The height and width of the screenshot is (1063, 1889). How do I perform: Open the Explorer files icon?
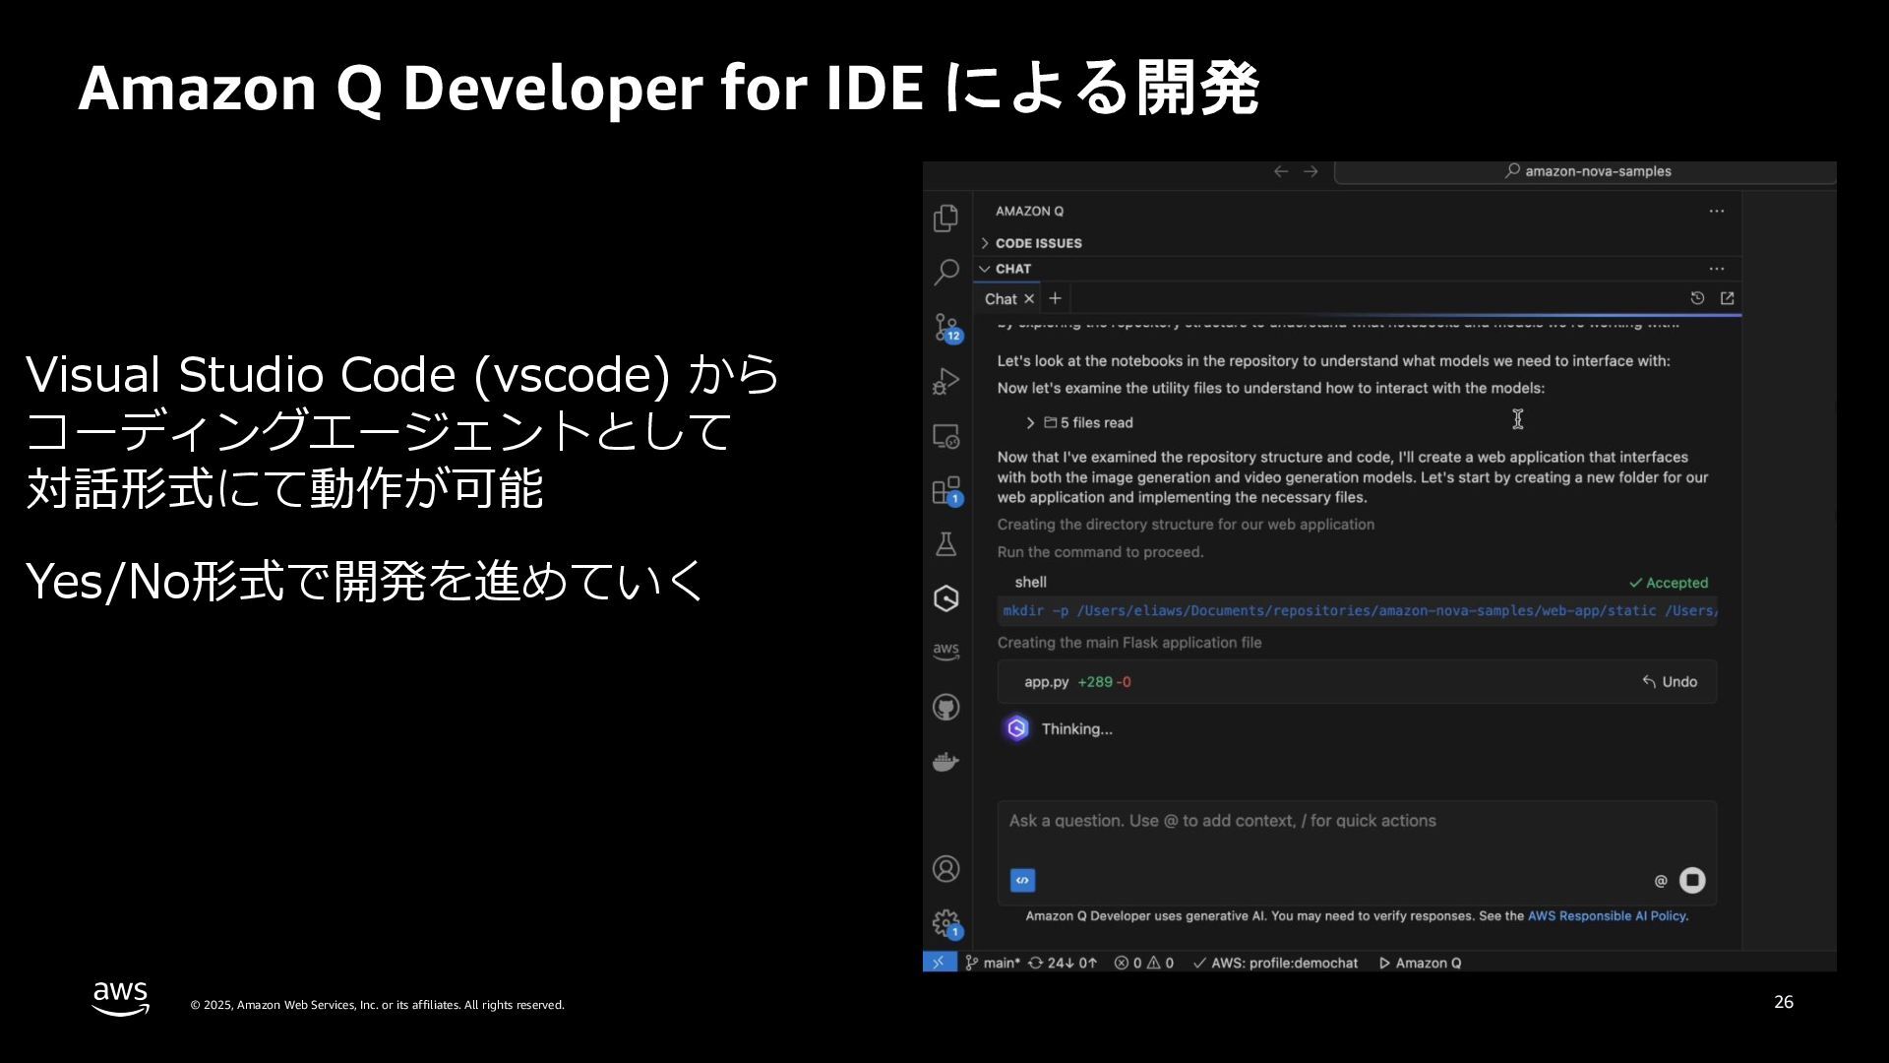point(945,218)
